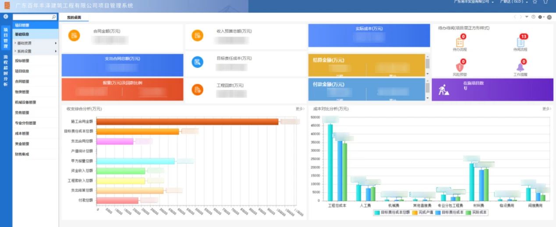
Task: Click the star favorites icon in header
Action: (535, 2)
